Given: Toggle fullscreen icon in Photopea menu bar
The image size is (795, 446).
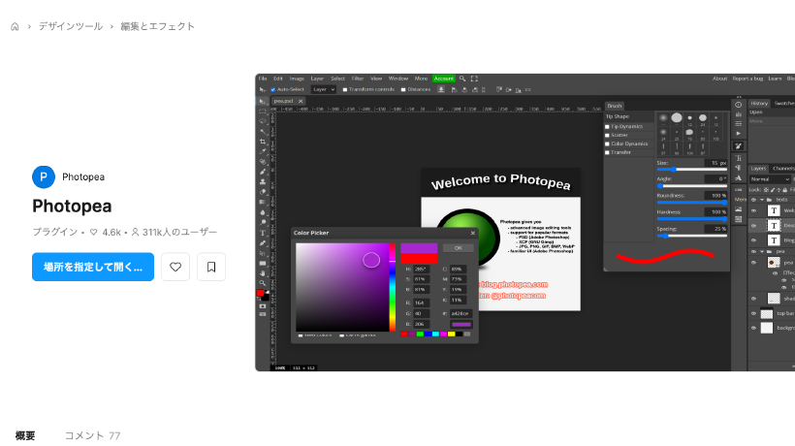Looking at the screenshot, I should pyautogui.click(x=474, y=79).
